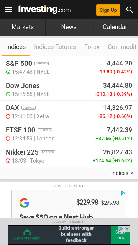Open the Calendar navigation menu

pyautogui.click(x=115, y=27)
